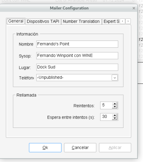Click the Espera entre intentos number field

tap(106, 117)
